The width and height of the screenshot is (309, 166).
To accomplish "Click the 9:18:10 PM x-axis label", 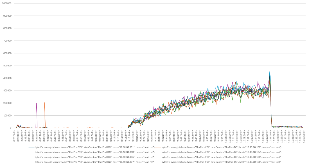I will click(x=129, y=135).
